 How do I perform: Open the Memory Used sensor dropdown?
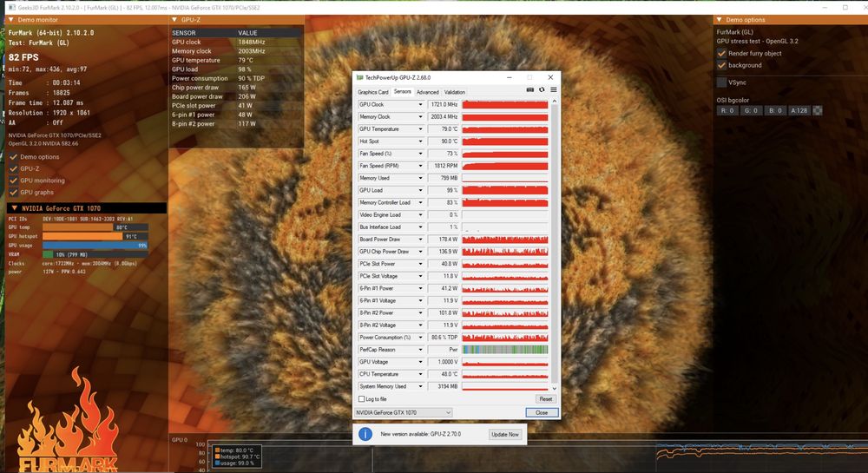420,178
